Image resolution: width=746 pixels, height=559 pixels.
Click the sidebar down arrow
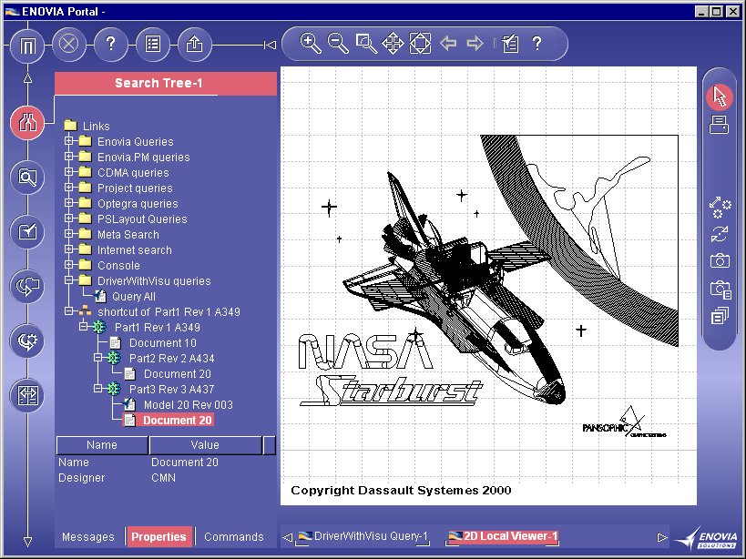(x=27, y=542)
